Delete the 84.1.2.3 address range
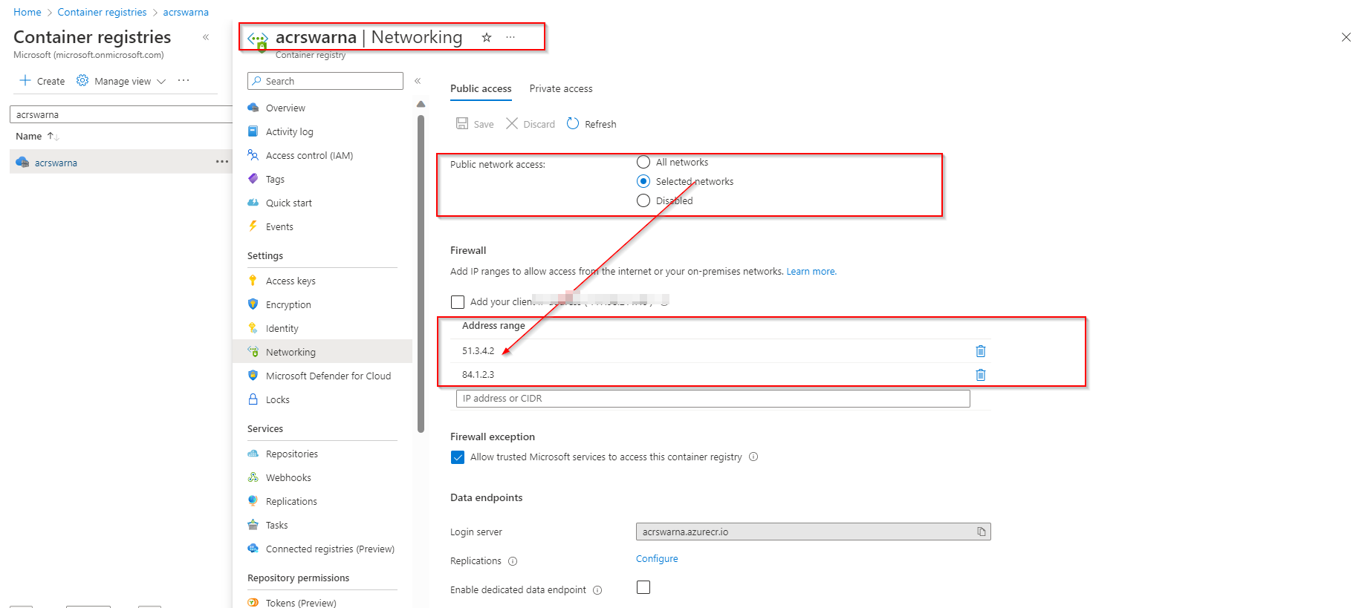This screenshot has width=1356, height=608. point(981,375)
